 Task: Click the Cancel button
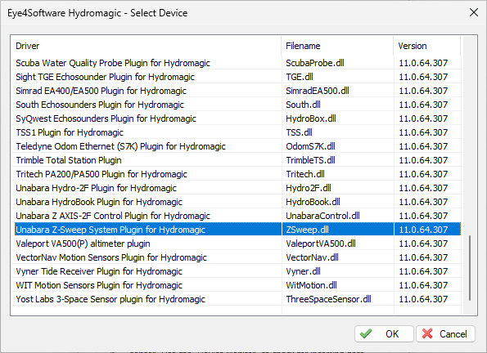tap(445, 333)
